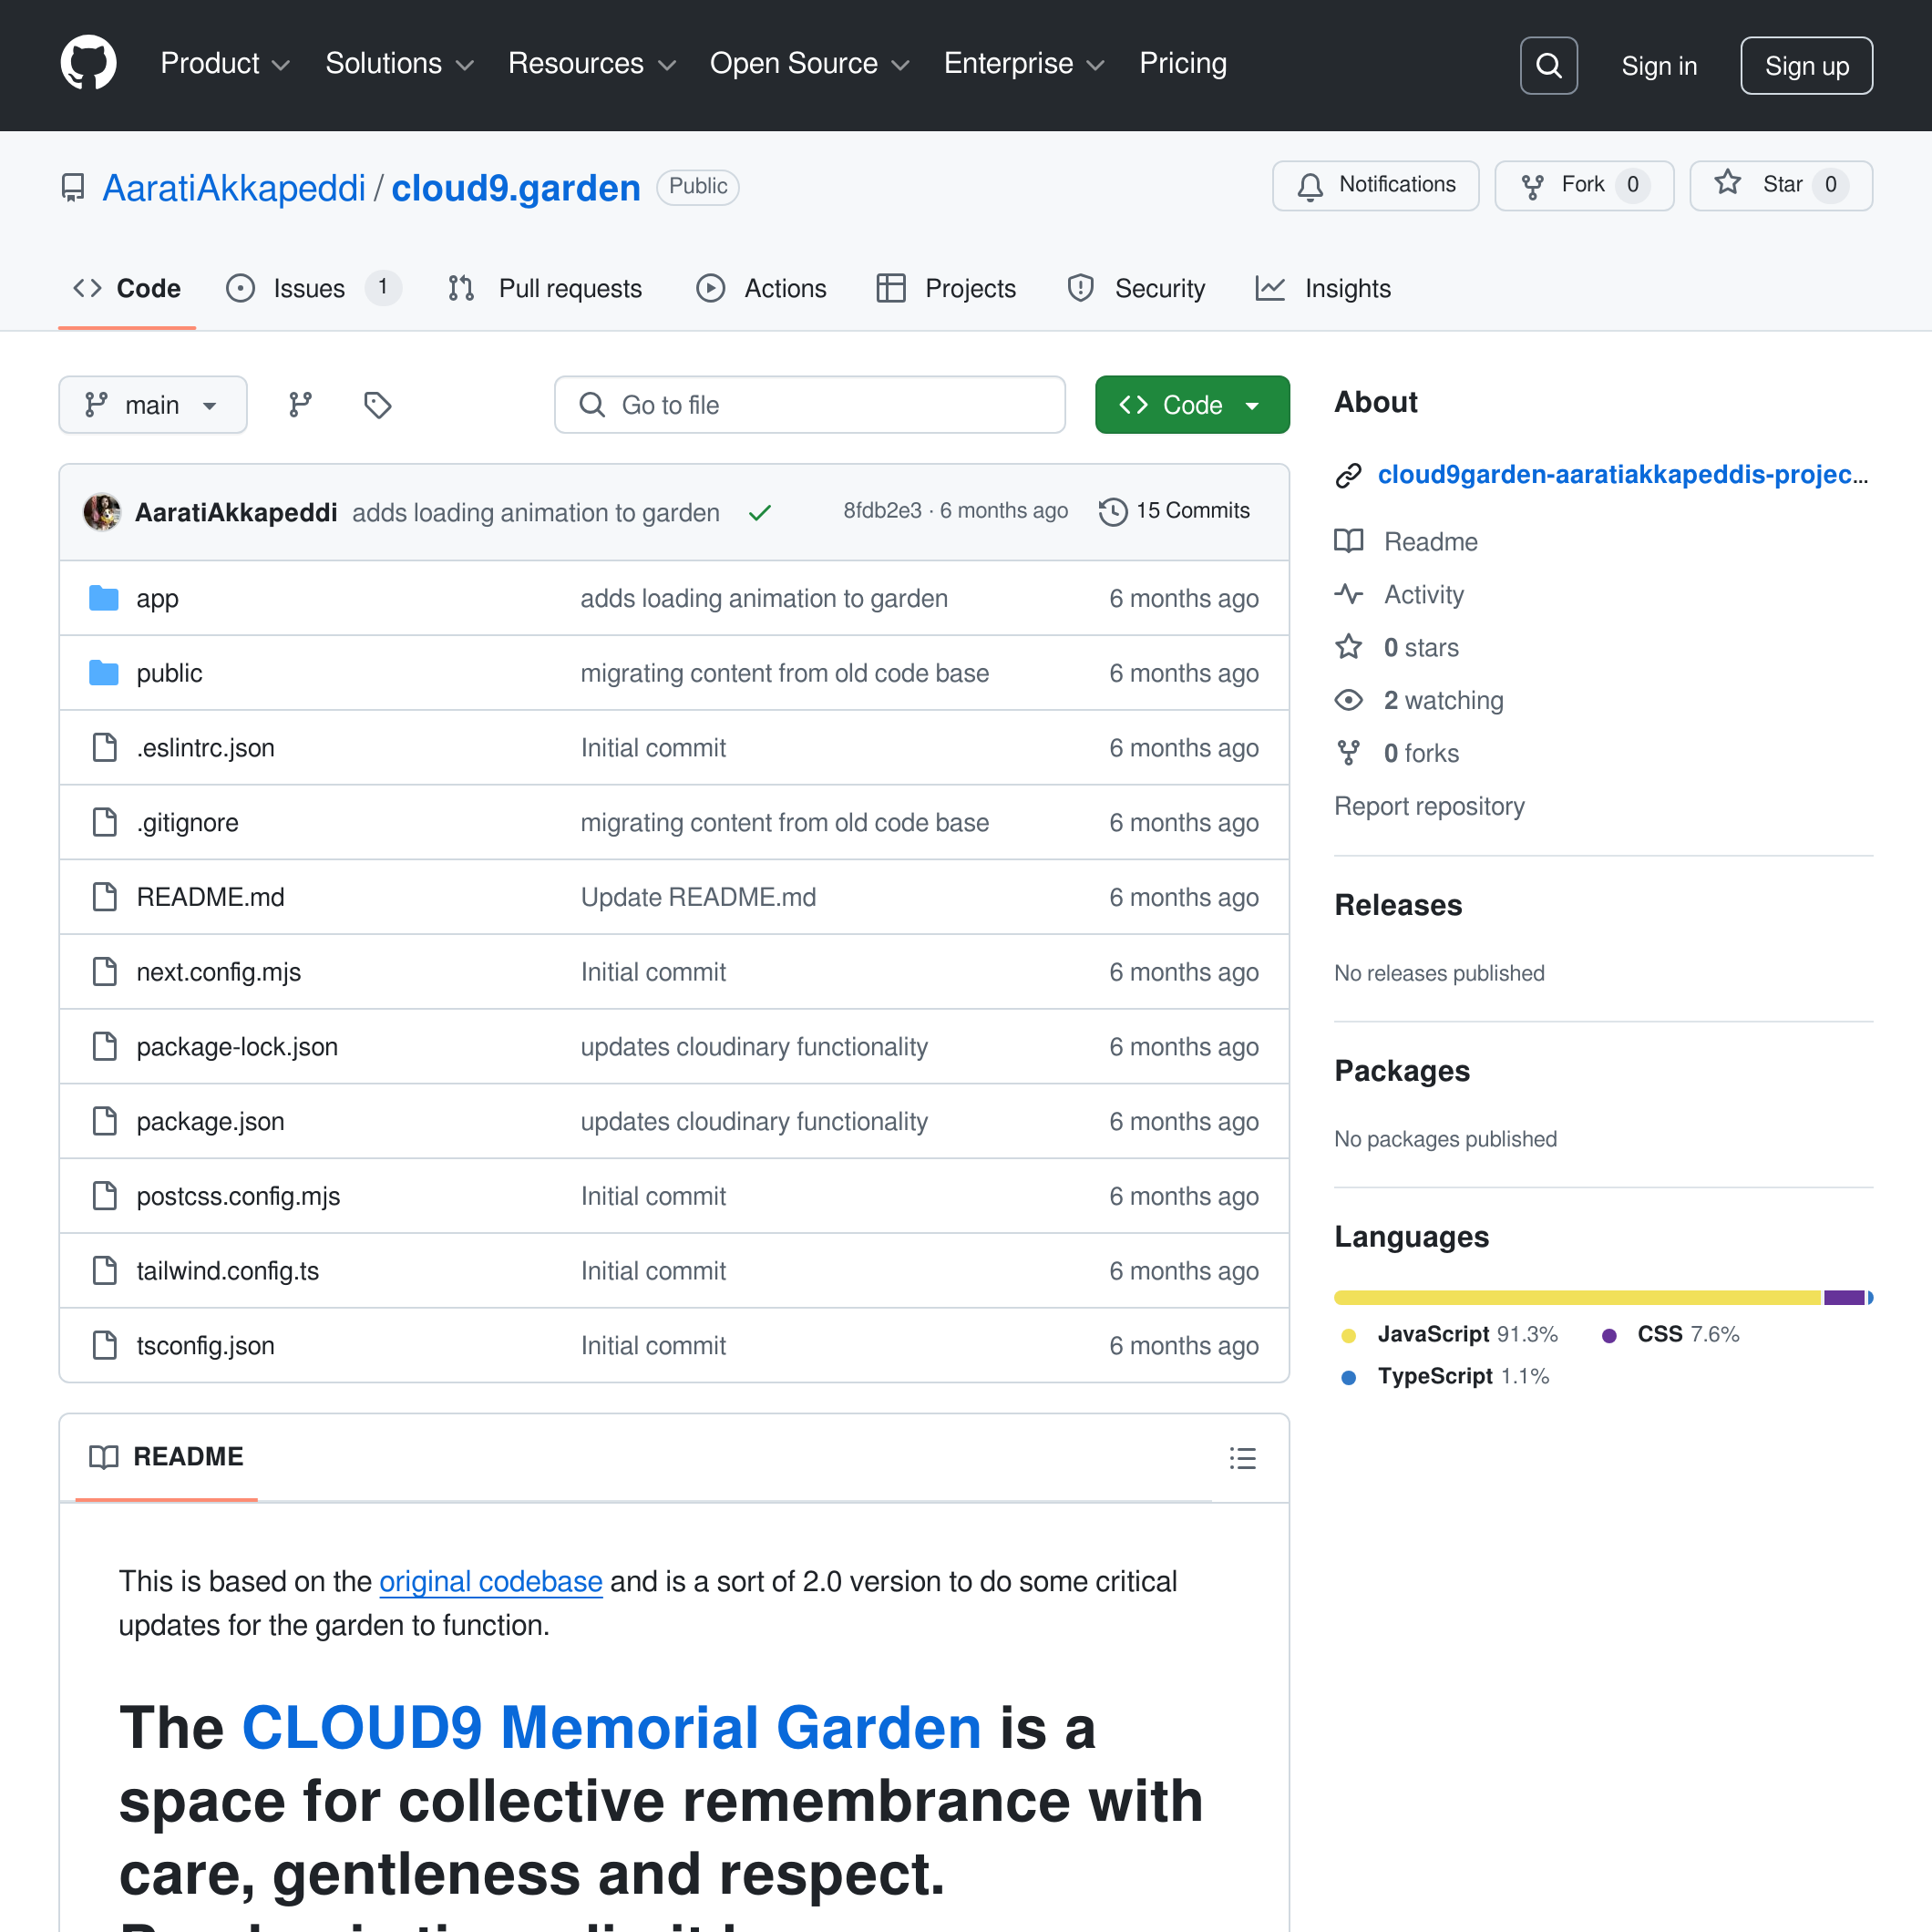The image size is (1932, 1932).
Task: Expand the Open Source menu
Action: pyautogui.click(x=810, y=64)
